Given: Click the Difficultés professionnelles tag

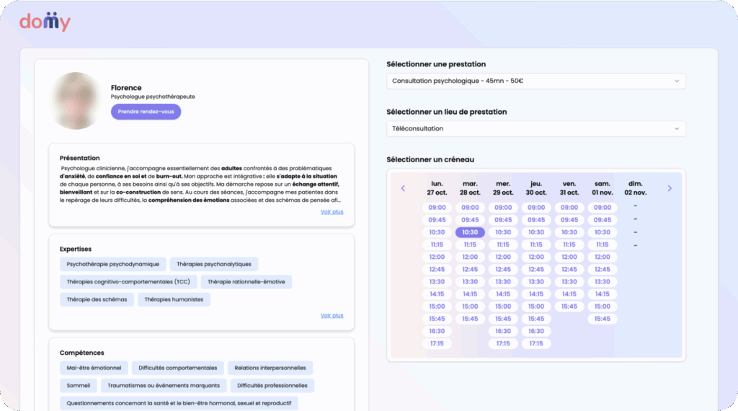Looking at the screenshot, I should (x=272, y=386).
